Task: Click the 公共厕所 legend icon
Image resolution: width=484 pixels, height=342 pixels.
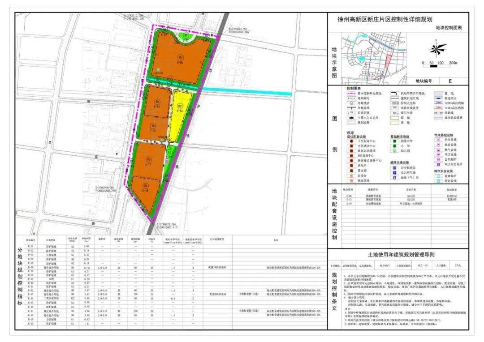Action: [x=438, y=159]
